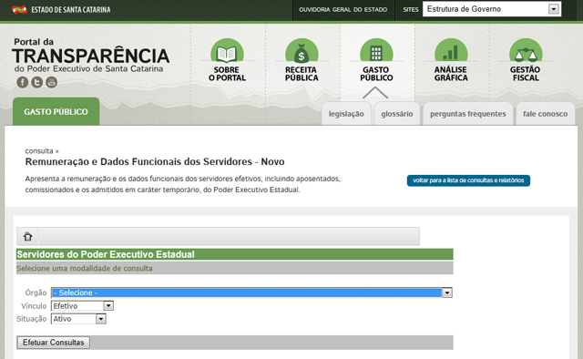This screenshot has height=359, width=583.
Task: Select the green Gasto Público section tab
Action: coord(56,111)
